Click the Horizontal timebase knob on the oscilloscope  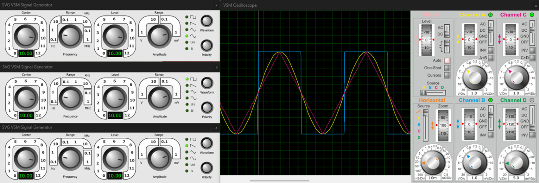[433, 162]
